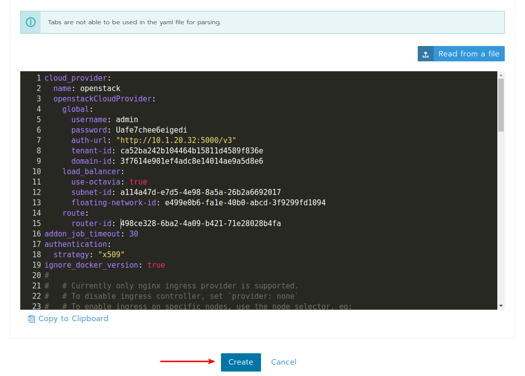Click the clipboard icon below the editor
Image resolution: width=525 pixels, height=376 pixels.
tap(31, 319)
